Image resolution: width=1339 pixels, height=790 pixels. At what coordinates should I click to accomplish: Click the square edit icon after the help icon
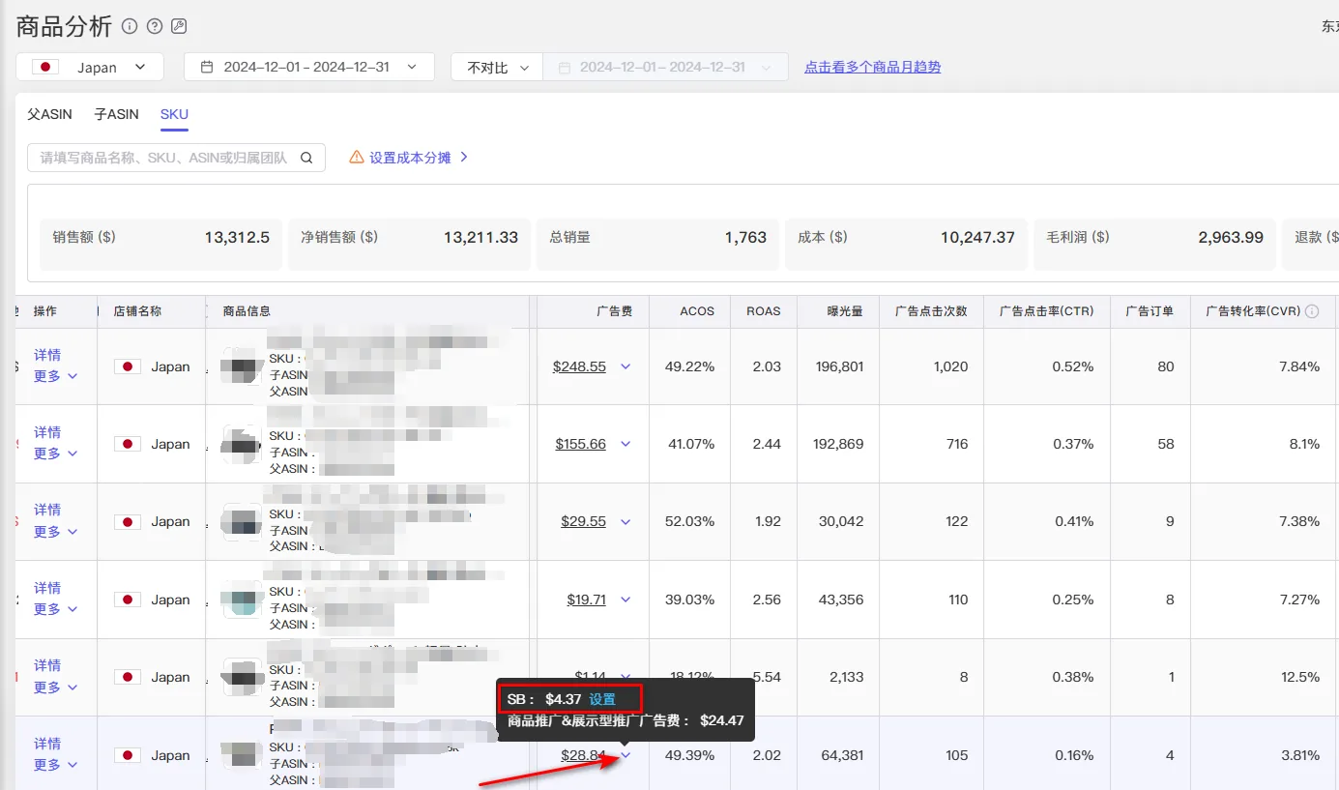click(x=179, y=26)
